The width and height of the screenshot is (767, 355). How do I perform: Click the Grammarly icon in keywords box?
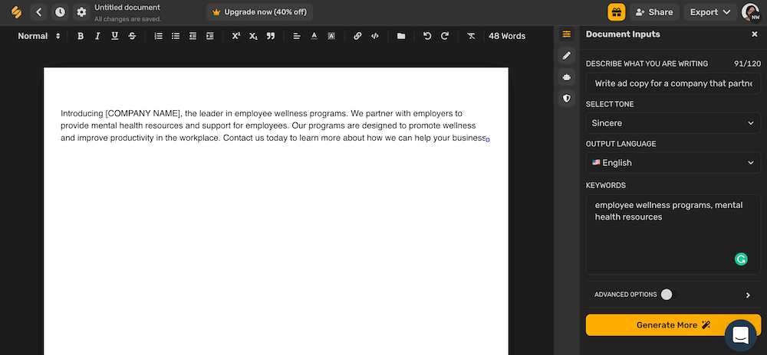(741, 259)
